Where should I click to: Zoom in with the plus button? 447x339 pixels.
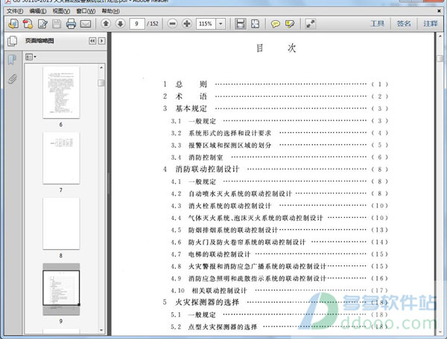coord(187,23)
